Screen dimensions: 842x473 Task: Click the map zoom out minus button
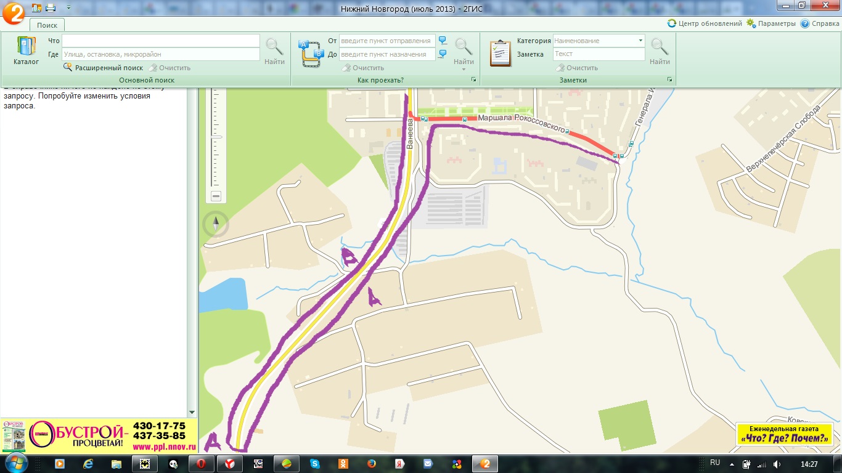[x=216, y=196]
